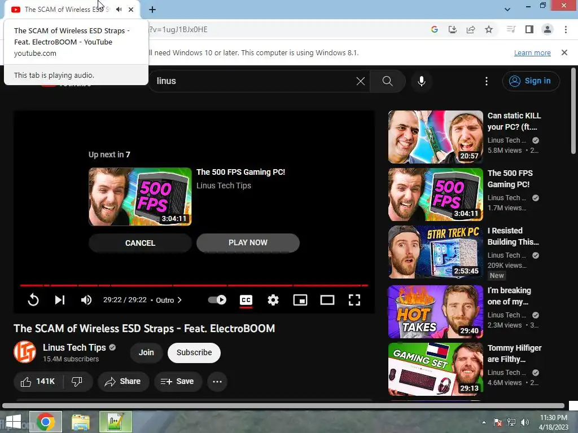Open YouTube settings three-dot menu

pos(487,81)
